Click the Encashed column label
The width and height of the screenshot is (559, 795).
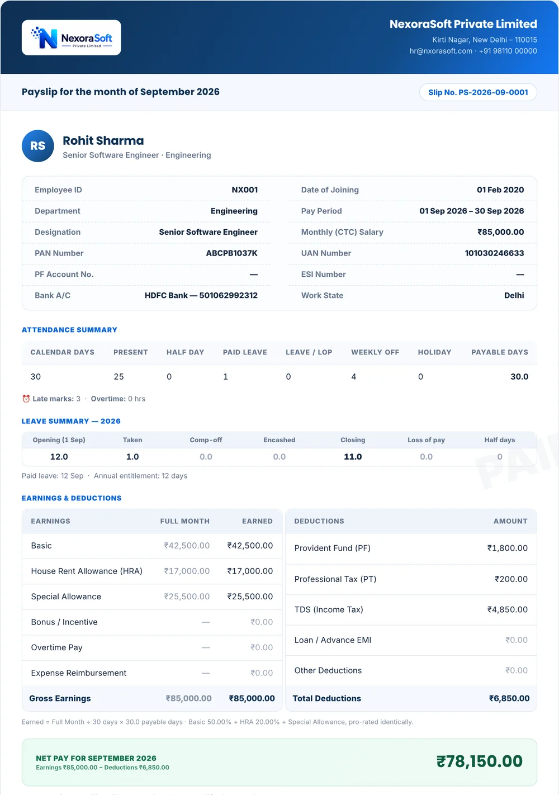click(279, 440)
